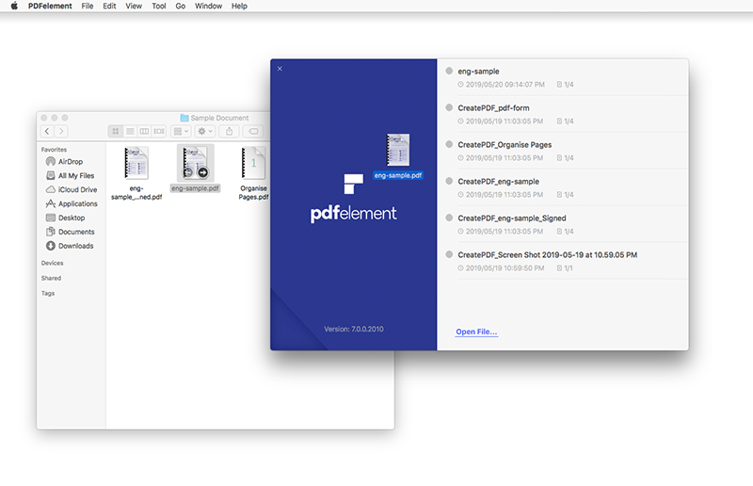The image size is (753, 486).
Task: Open recent file CreatePDF_Screen Shot 2019-05-19
Action: (x=564, y=261)
